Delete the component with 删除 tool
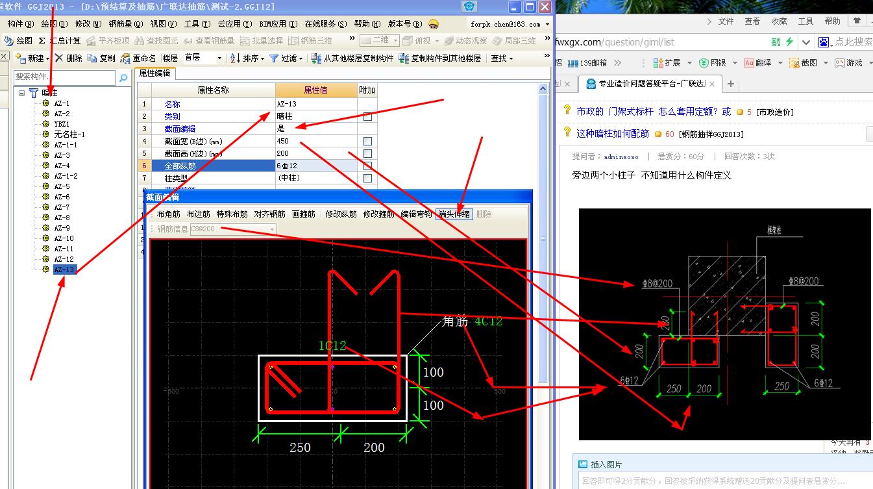 69,58
